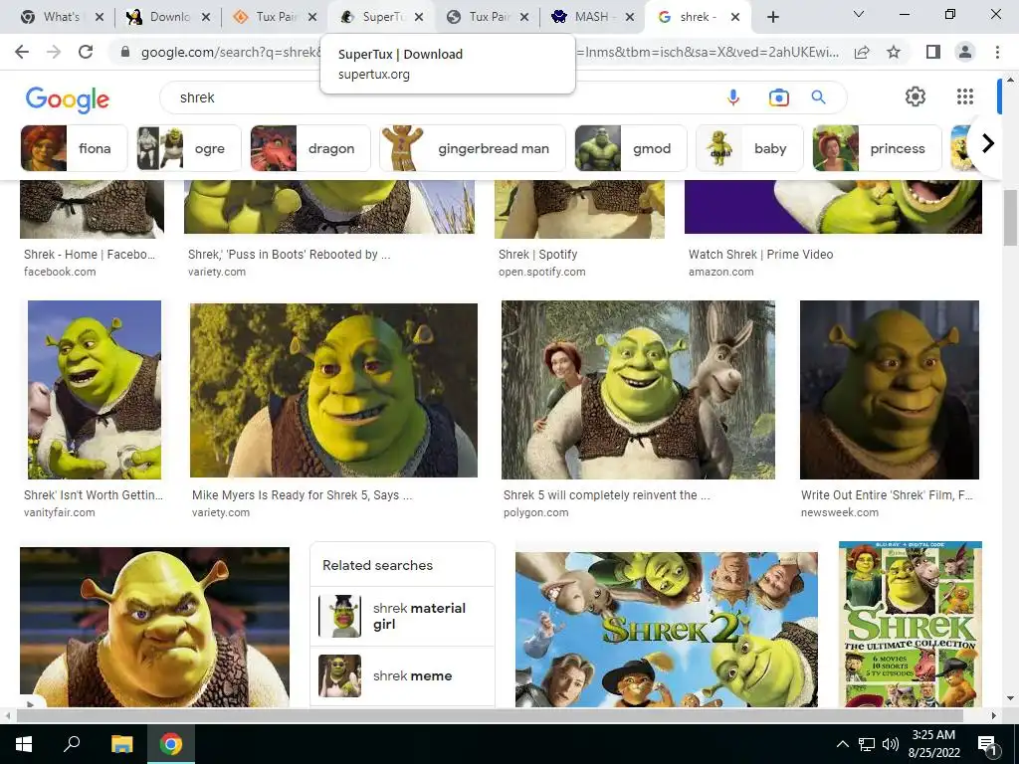This screenshot has width=1019, height=764.
Task: Close the shrek tab
Action: coord(735,17)
